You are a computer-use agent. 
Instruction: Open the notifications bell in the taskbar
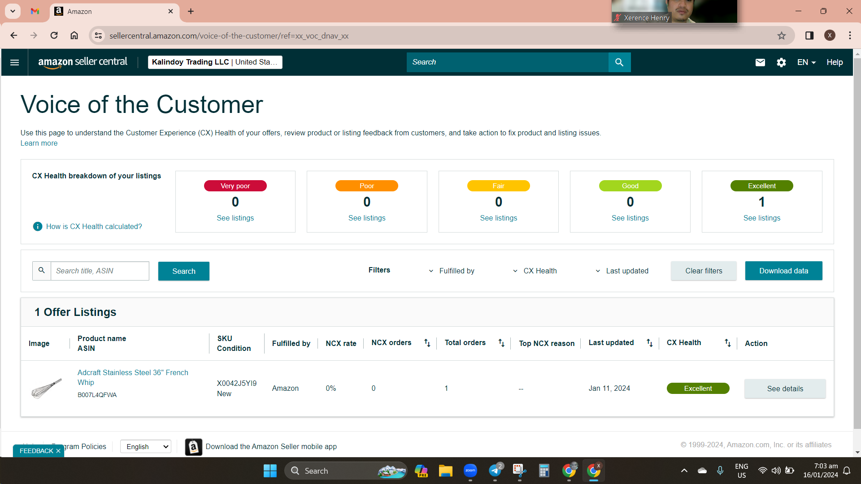(x=847, y=471)
